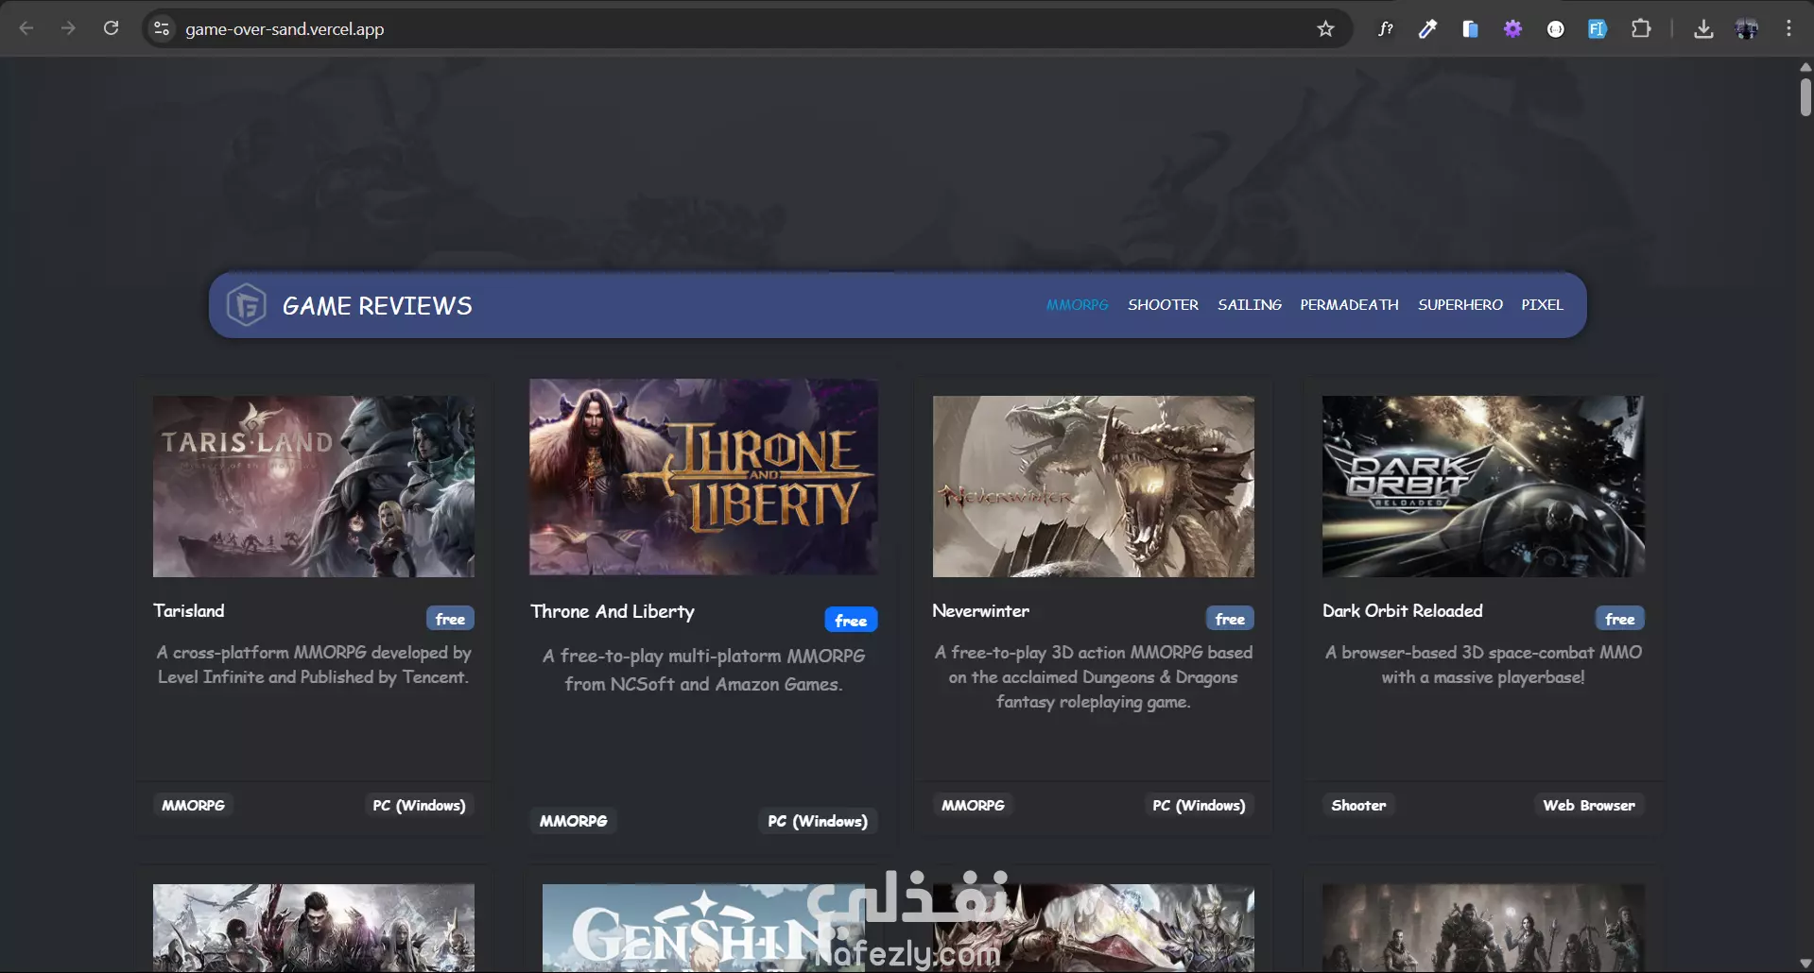Screen dimensions: 1814x973
Task: Open the browser downloads icon
Action: (1703, 28)
